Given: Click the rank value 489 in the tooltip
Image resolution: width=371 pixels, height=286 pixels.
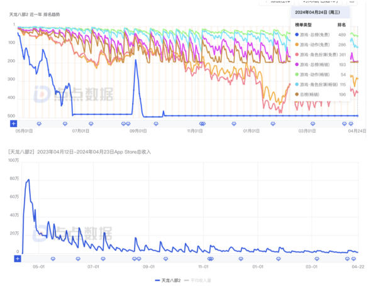Looking at the screenshot, I should (342, 35).
